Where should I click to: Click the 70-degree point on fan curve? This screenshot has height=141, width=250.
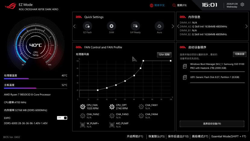coord(143,61)
